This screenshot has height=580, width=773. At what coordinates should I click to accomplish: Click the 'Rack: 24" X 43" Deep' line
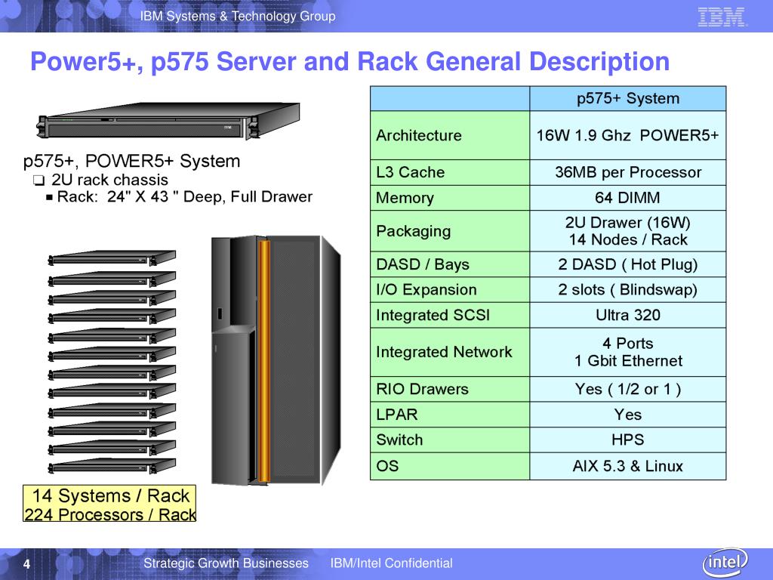click(x=185, y=197)
